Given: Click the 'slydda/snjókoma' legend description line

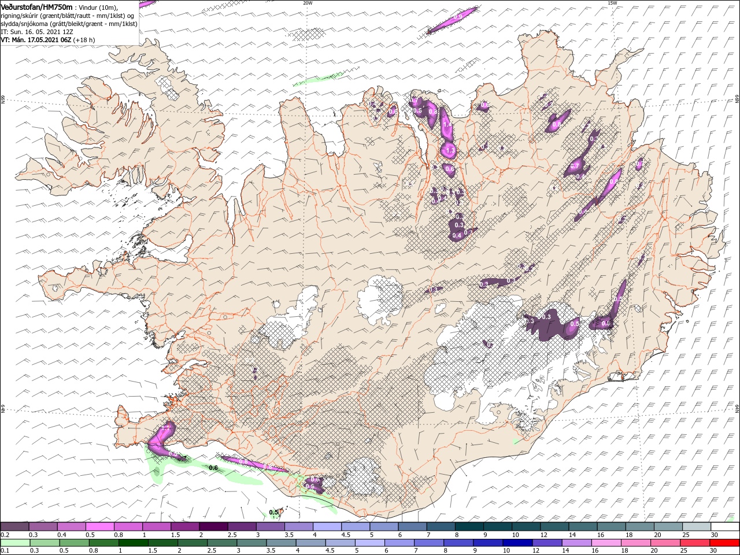Looking at the screenshot, I should [68, 24].
